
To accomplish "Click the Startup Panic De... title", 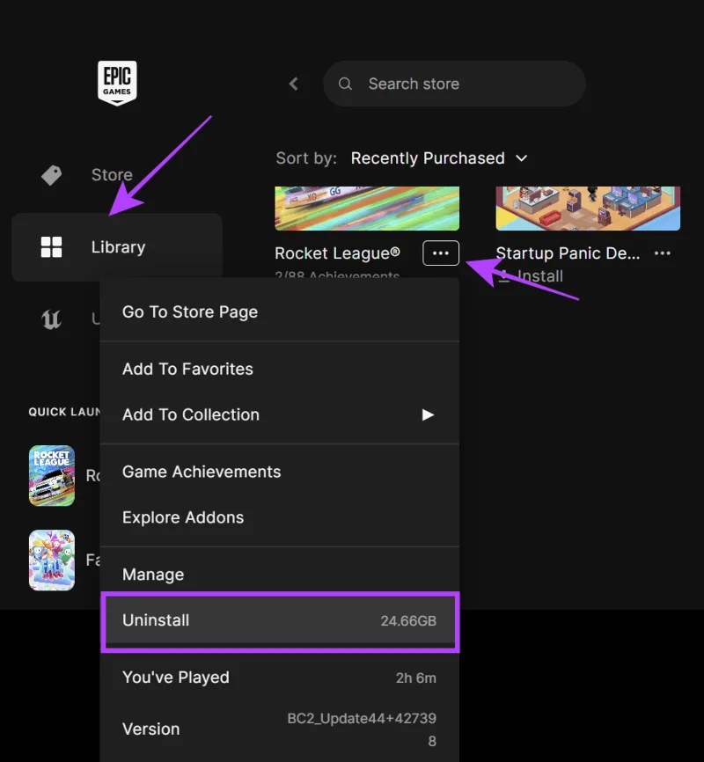I will tap(568, 253).
